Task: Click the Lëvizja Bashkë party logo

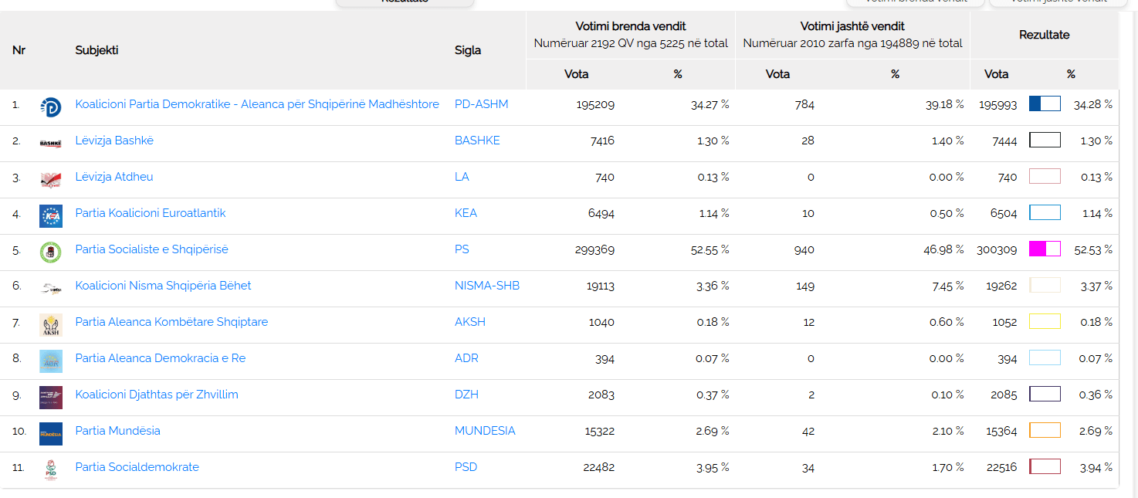Action: click(50, 144)
